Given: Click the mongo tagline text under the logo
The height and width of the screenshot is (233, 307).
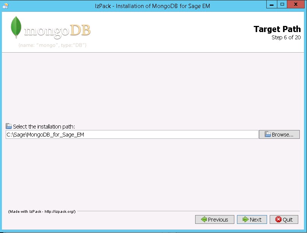Looking at the screenshot, I should point(52,45).
